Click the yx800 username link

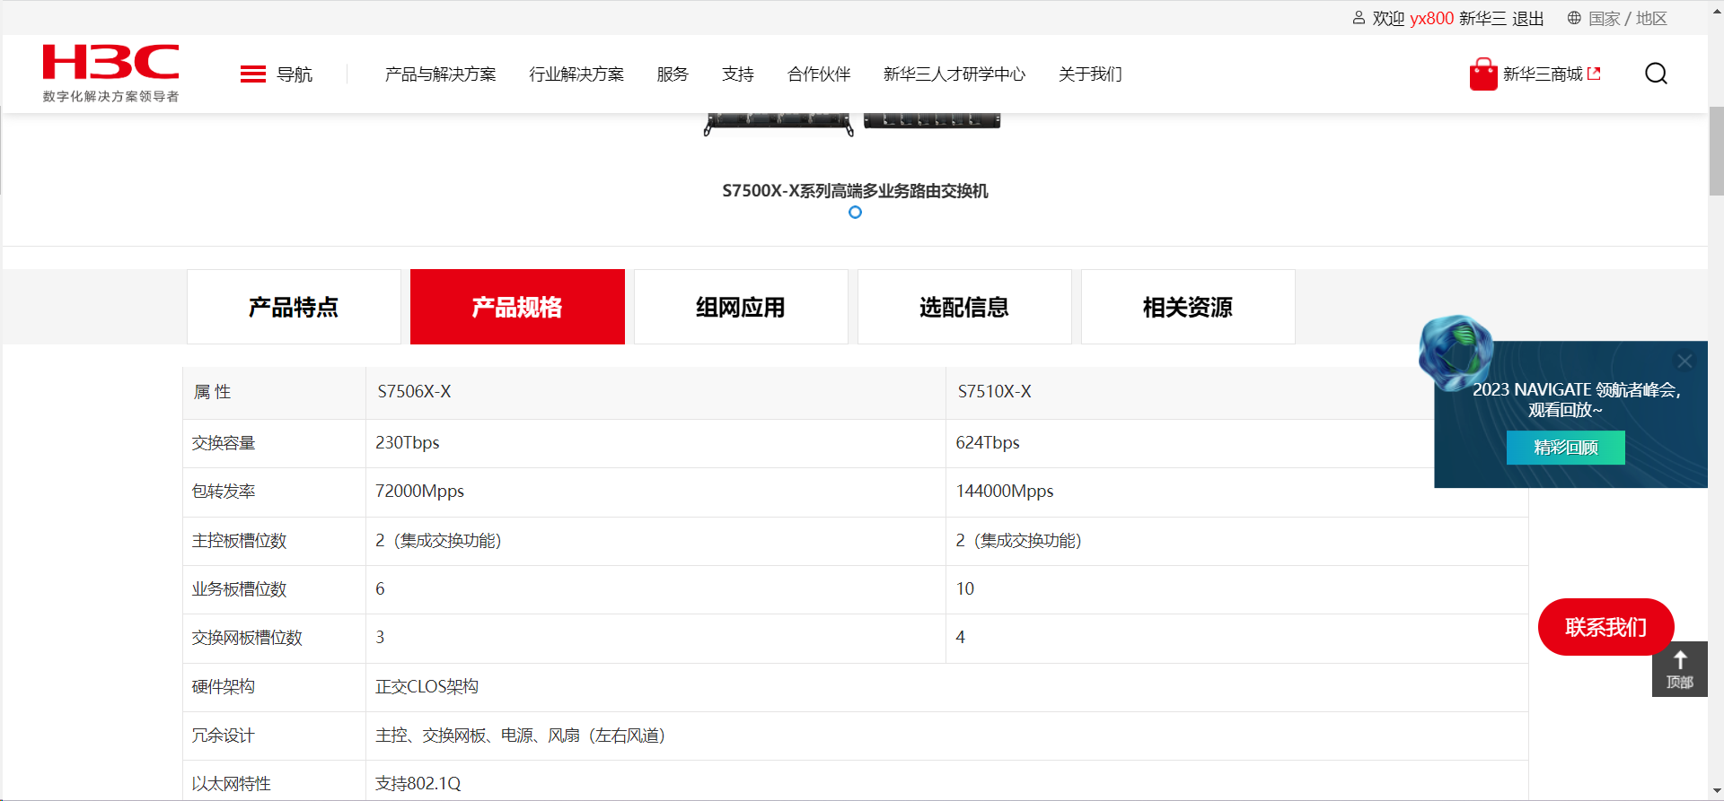click(x=1431, y=19)
